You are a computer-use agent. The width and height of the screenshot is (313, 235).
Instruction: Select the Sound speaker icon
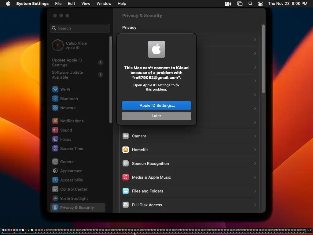coord(55,130)
